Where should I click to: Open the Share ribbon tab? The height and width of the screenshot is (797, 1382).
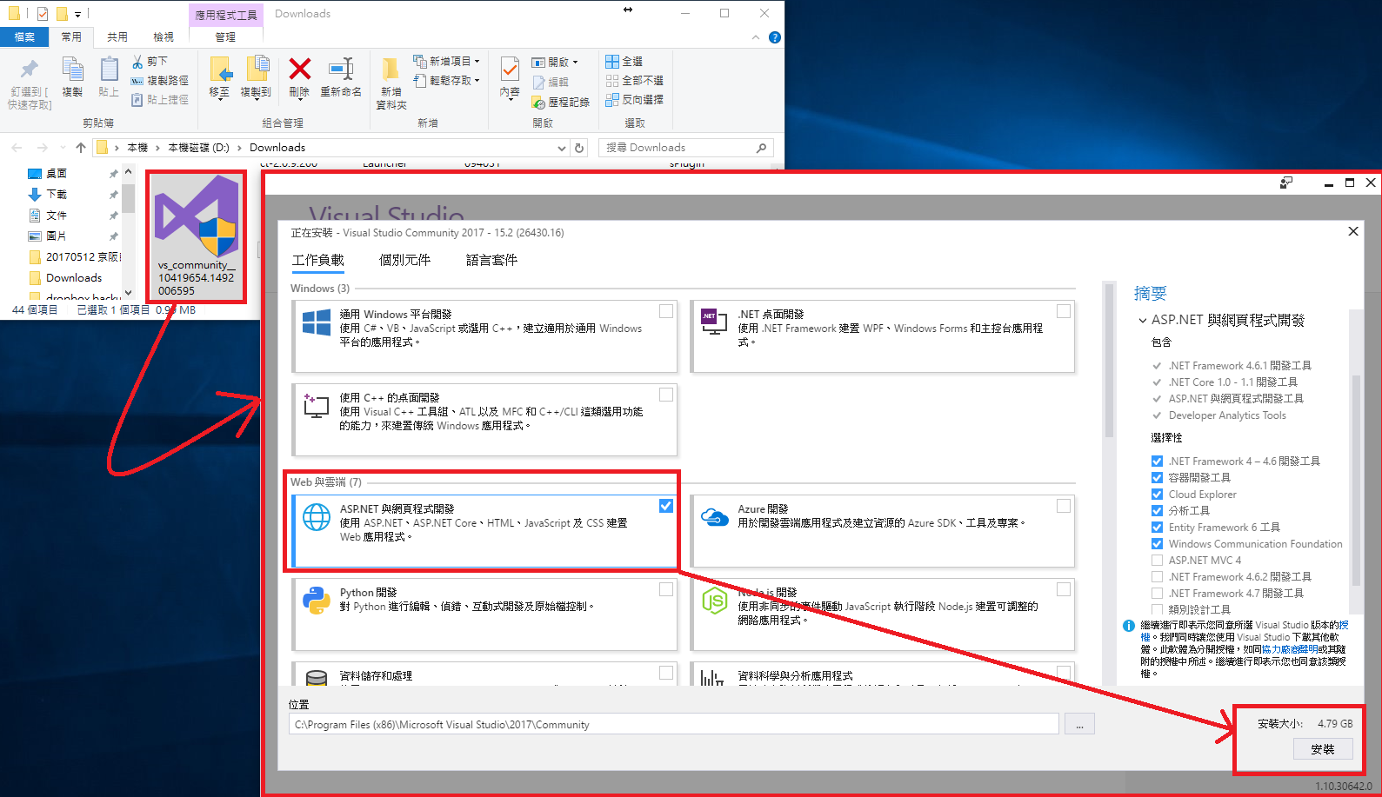coord(117,37)
